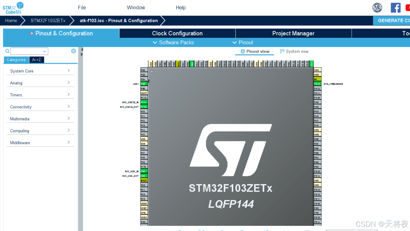Screen dimensions: 410x231
Task: Click the PB15 pin
Action: [318, 217]
